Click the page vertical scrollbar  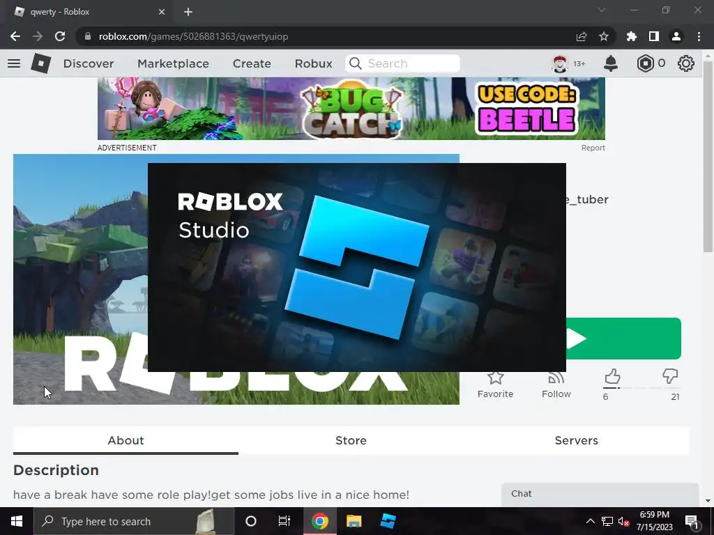[x=708, y=157]
